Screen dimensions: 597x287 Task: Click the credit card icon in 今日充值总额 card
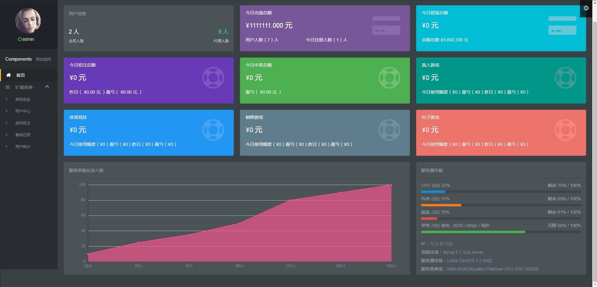coord(386,25)
